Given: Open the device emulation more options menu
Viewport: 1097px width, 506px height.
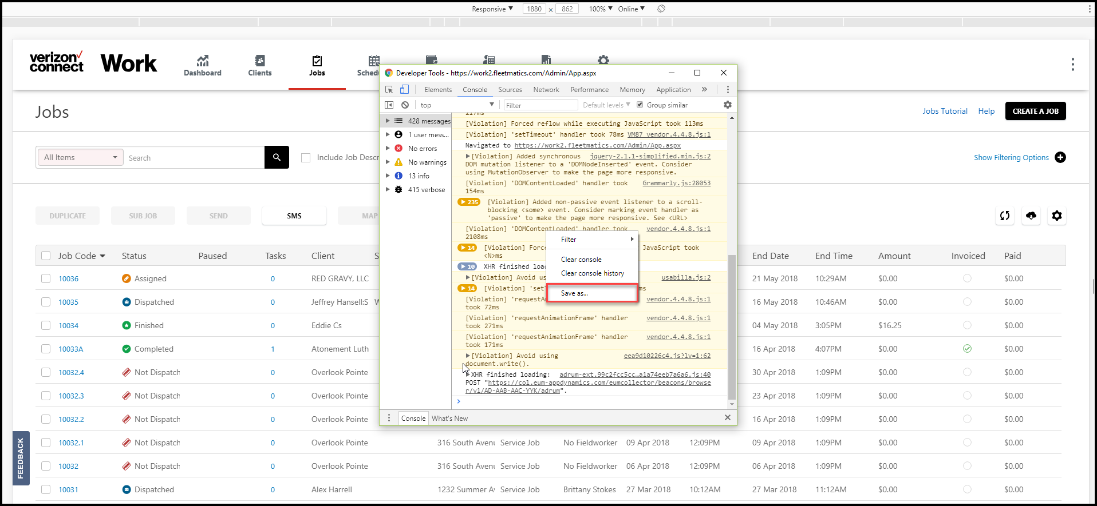Looking at the screenshot, I should pos(1090,9).
